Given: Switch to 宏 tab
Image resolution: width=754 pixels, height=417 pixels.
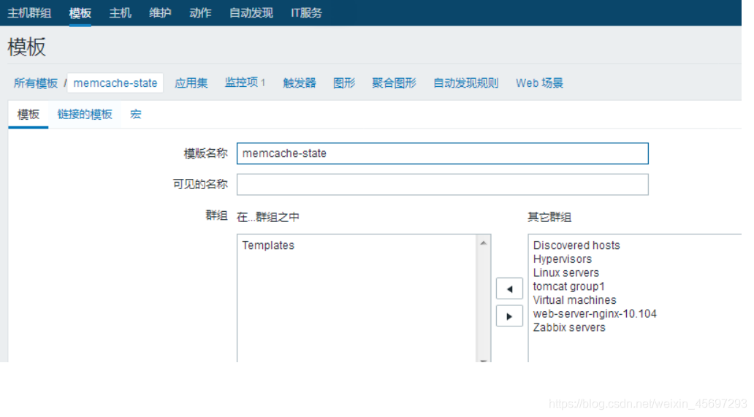Looking at the screenshot, I should point(136,115).
